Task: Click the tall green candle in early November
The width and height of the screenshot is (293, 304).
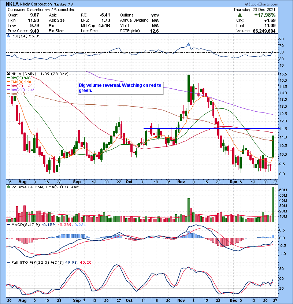Action: point(189,89)
